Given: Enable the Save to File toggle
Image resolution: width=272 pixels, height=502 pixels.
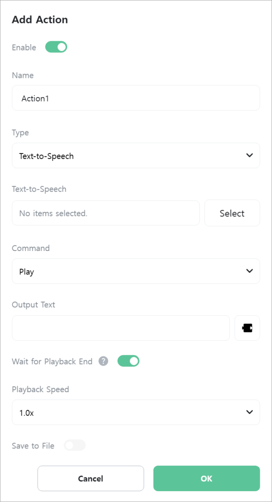Looking at the screenshot, I should pos(75,445).
